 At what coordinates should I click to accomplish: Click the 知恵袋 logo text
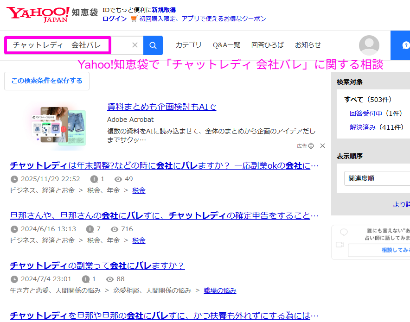coord(84,12)
